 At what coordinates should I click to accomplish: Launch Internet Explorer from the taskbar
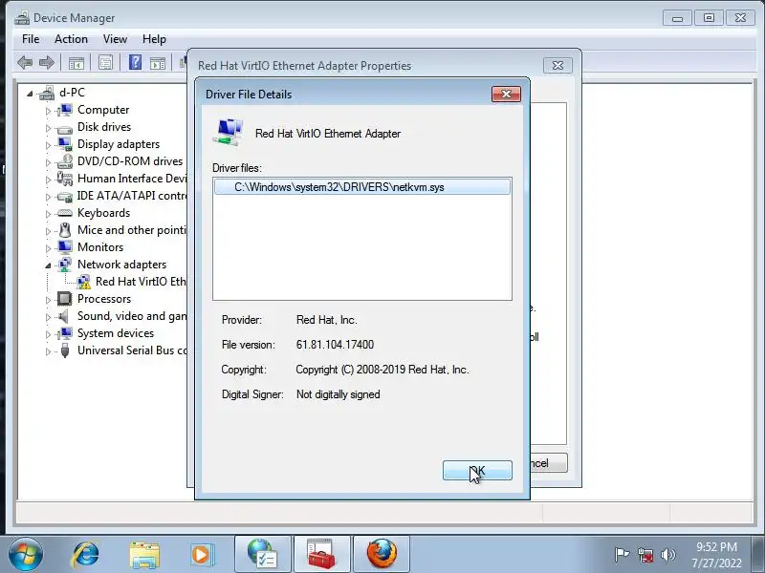[x=85, y=554]
